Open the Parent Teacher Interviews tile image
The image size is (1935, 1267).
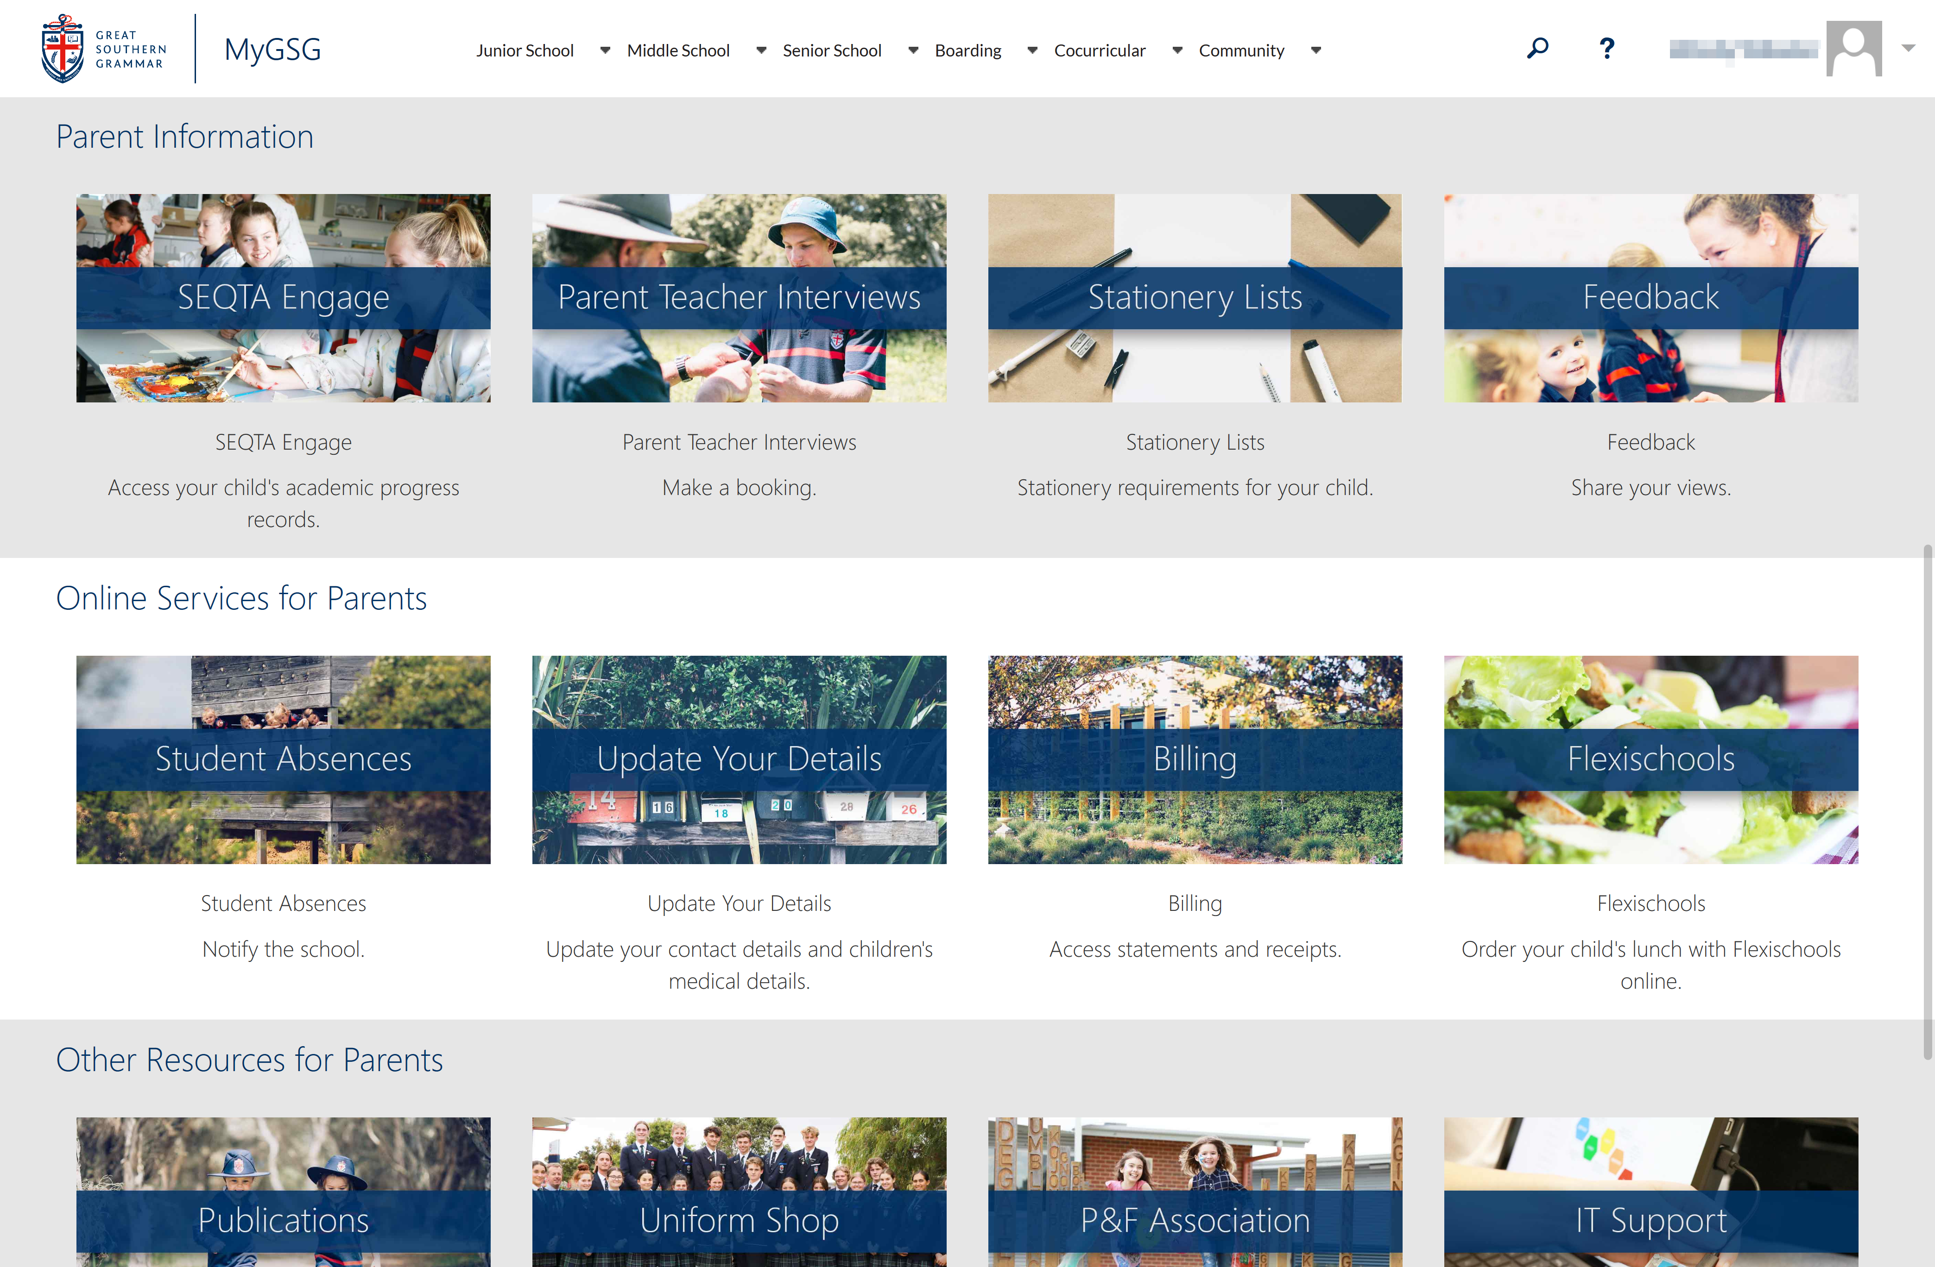point(739,297)
